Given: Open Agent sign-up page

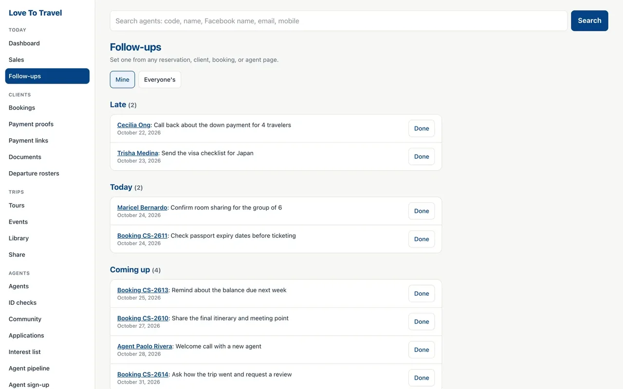Looking at the screenshot, I should coord(47,385).
